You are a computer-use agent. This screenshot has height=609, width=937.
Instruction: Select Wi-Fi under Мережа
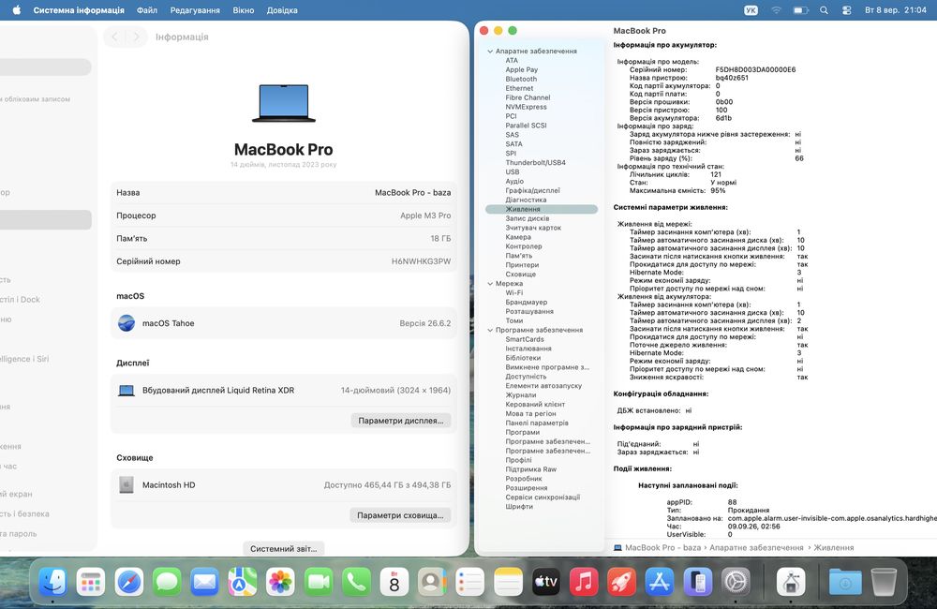(x=513, y=293)
